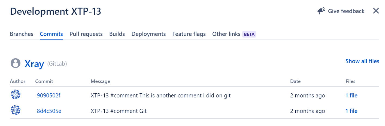Click author avatar for commit 8d4c505e
This screenshot has height=126, width=385.
(x=16, y=110)
